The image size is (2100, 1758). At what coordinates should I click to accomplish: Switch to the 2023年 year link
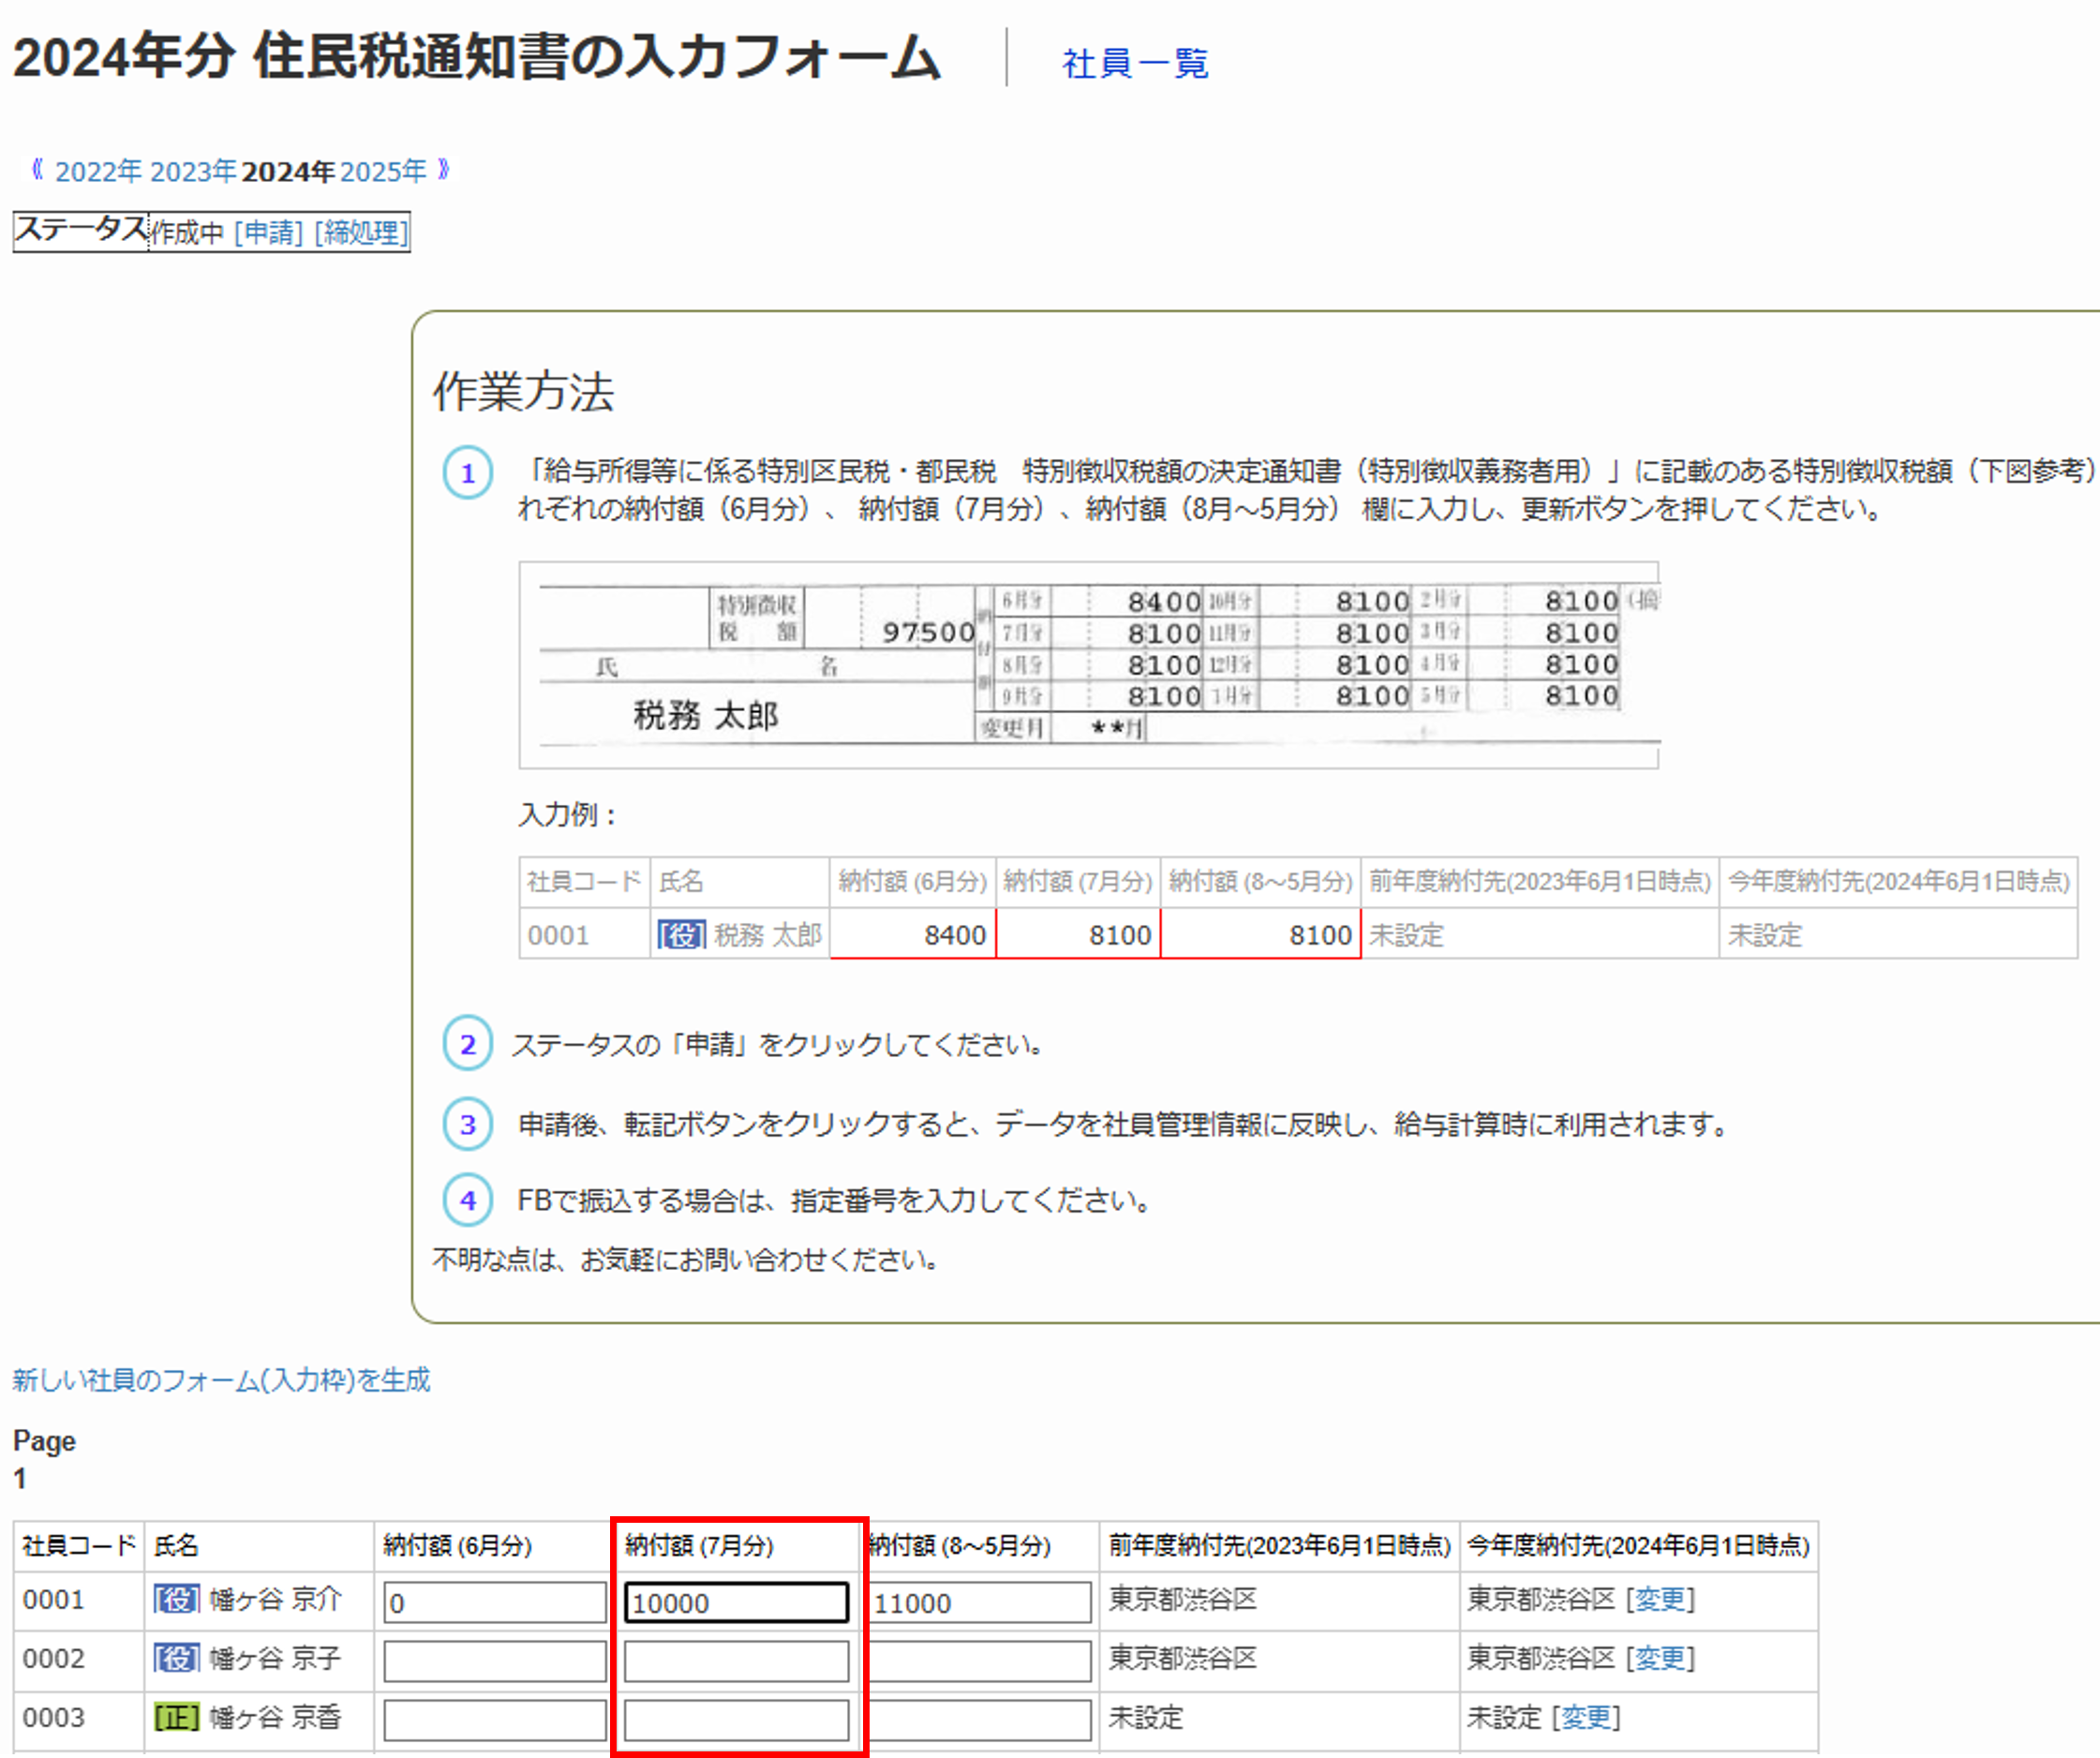tap(193, 172)
